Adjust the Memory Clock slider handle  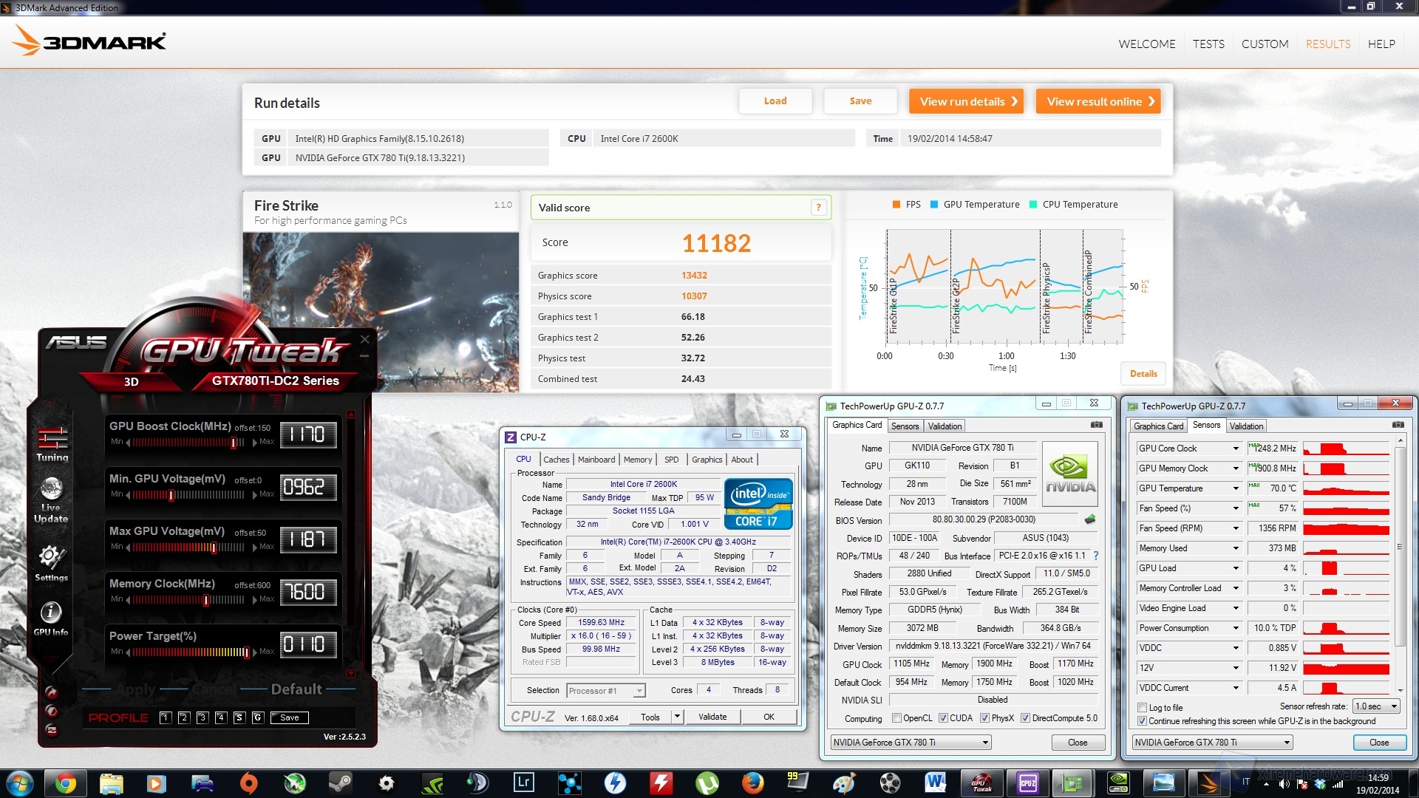pyautogui.click(x=206, y=600)
